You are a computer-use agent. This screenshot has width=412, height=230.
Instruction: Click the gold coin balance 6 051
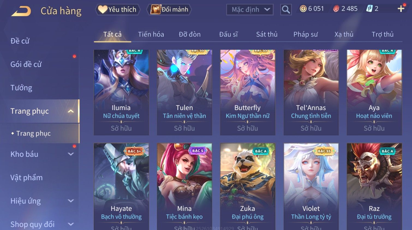(x=312, y=9)
